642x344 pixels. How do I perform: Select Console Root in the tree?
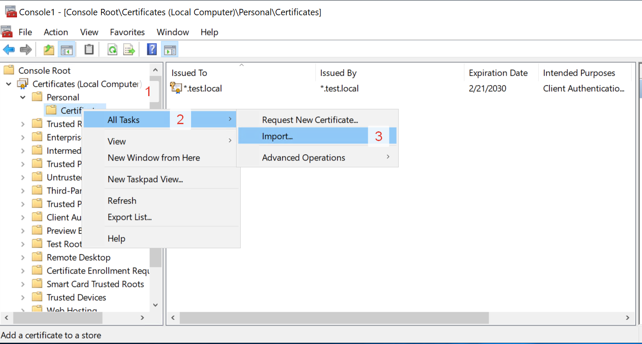[45, 70]
